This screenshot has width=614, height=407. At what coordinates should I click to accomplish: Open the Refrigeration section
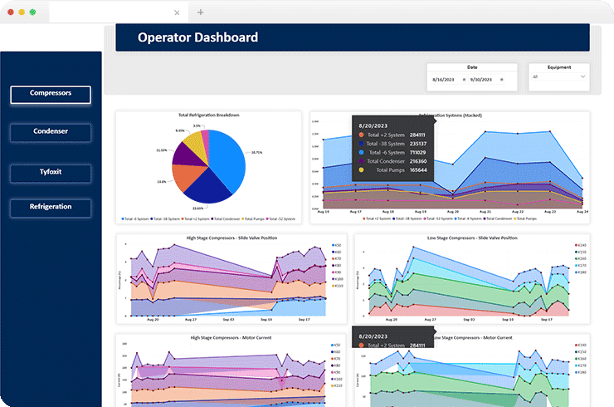[51, 206]
